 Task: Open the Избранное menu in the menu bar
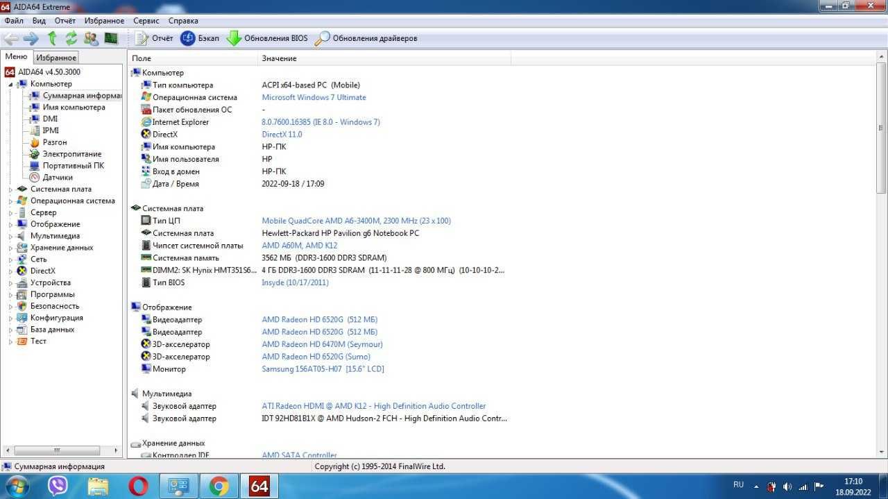point(104,21)
